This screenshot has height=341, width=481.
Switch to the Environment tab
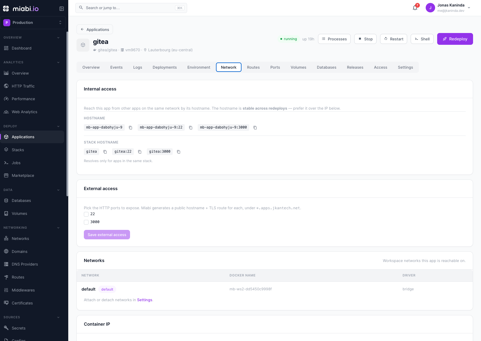[x=199, y=67]
